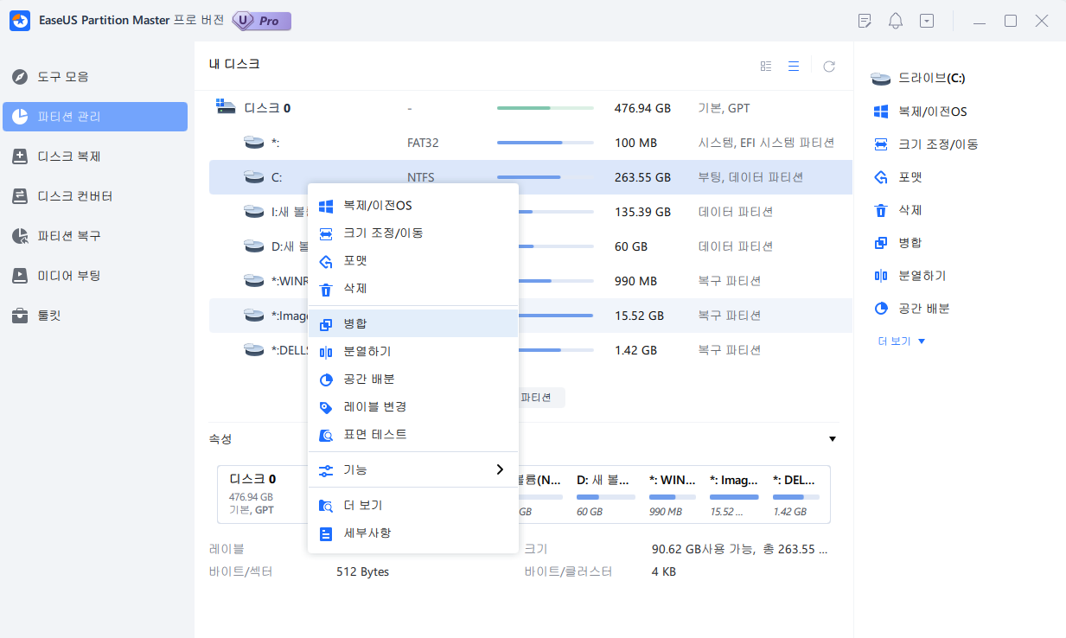Select the 디스크 0 block in disk map

(262, 494)
